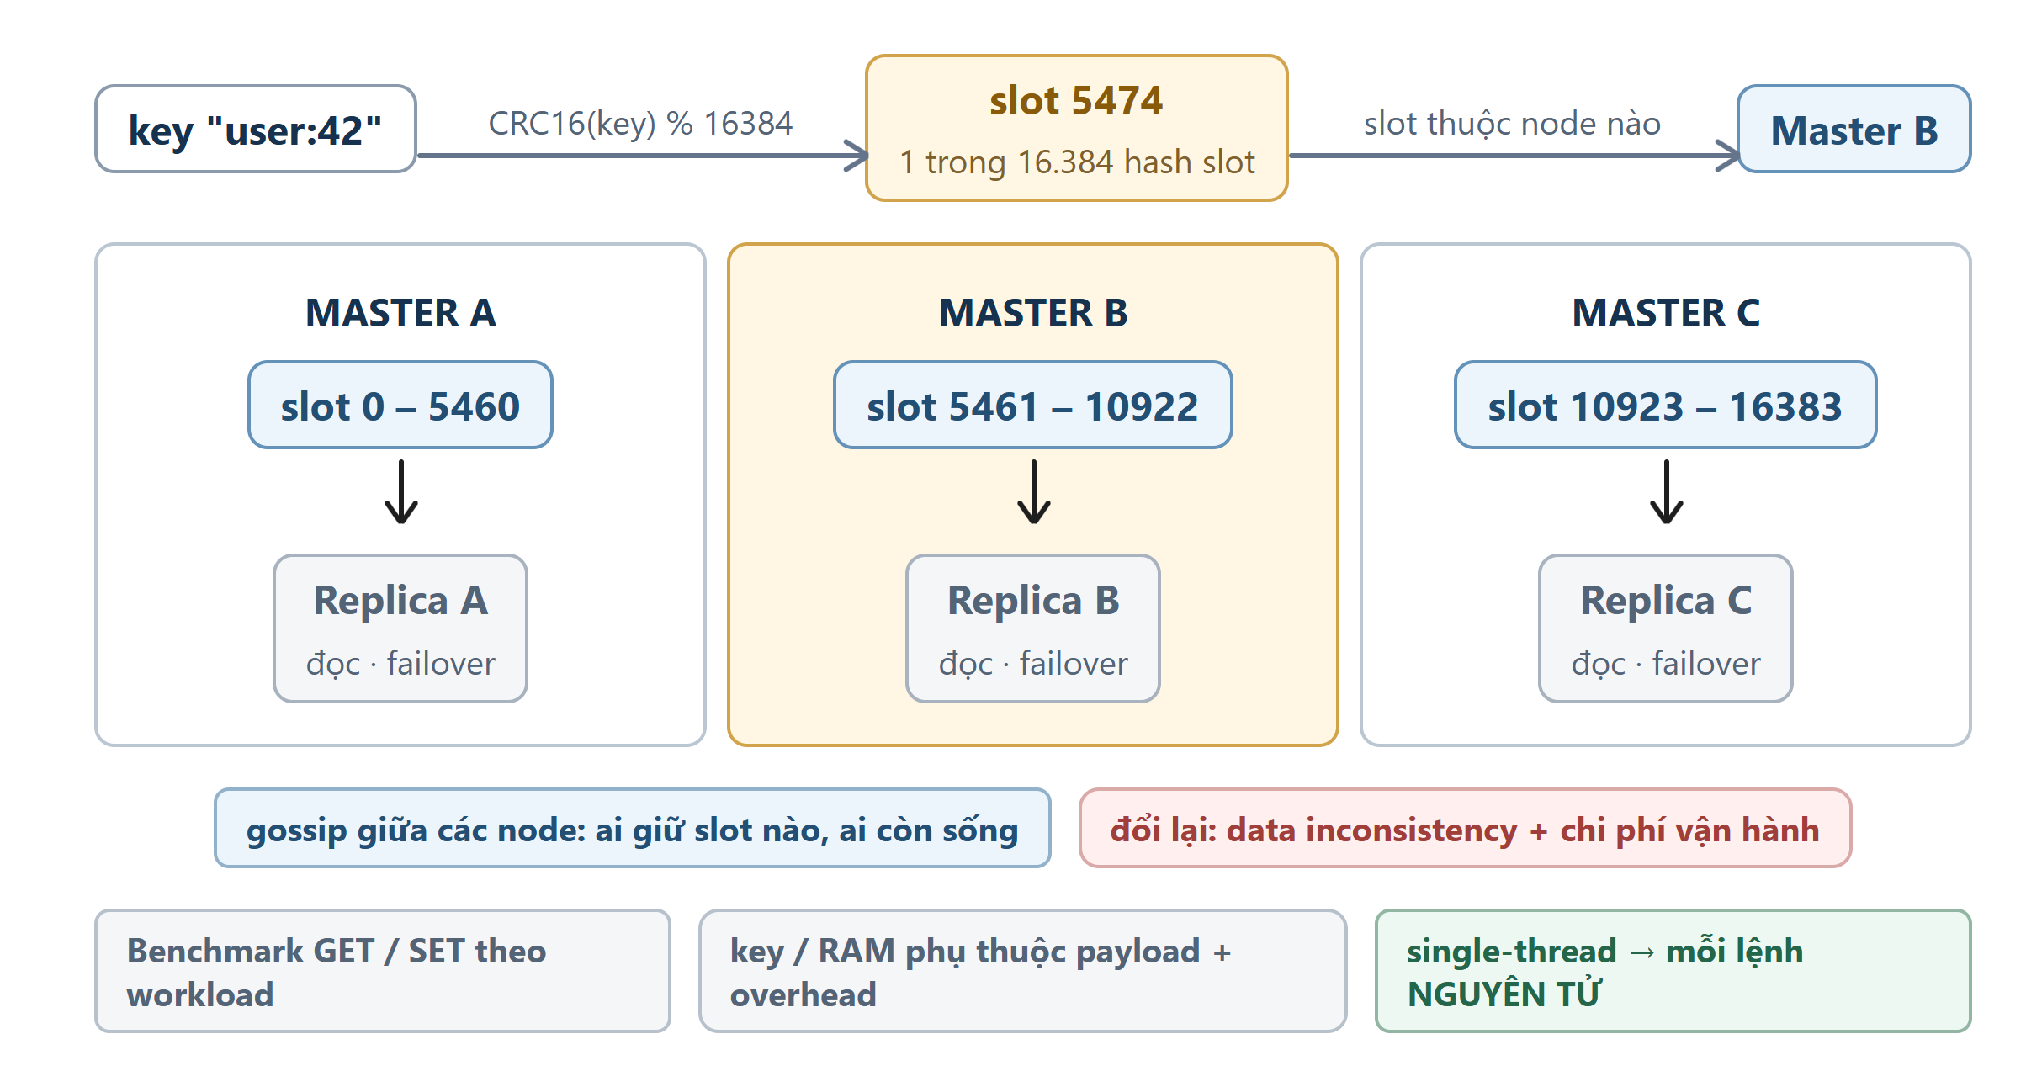The height and width of the screenshot is (1087, 2026).
Task: Click the MASTER A heading
Action: click(x=400, y=313)
